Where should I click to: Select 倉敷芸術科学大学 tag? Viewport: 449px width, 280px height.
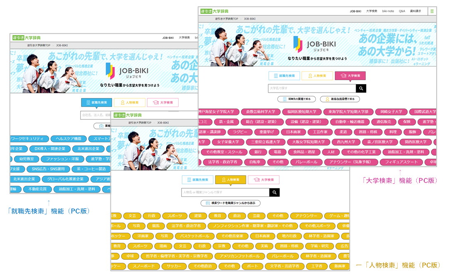pos(260,112)
